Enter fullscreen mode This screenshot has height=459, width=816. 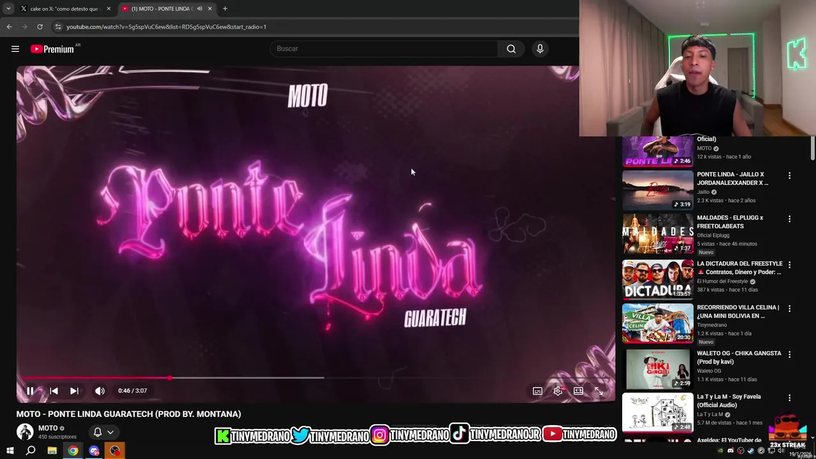pyautogui.click(x=599, y=391)
